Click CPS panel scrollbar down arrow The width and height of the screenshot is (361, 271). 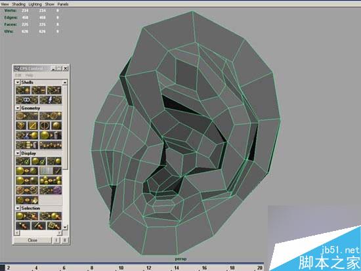(65, 227)
